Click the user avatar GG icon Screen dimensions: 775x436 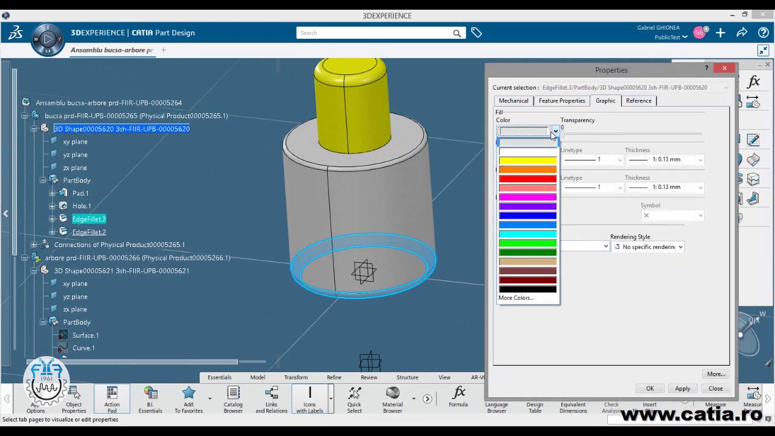tap(699, 33)
